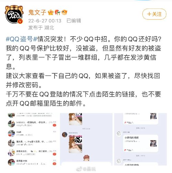Screen dimensions: 172x173
Task: Click the 猪头青 group chat row
Action: [32, 143]
